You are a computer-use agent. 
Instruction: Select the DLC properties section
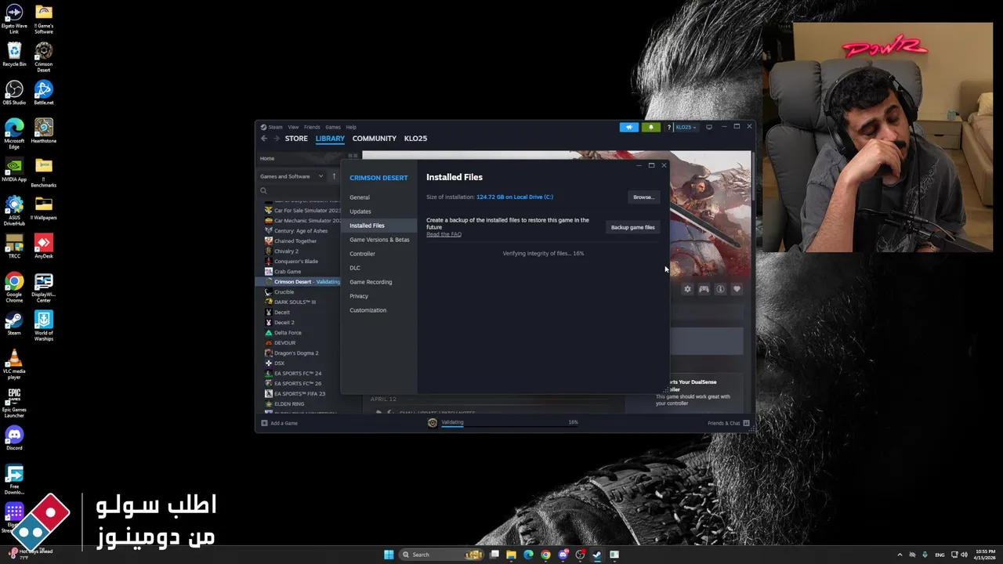(x=355, y=268)
